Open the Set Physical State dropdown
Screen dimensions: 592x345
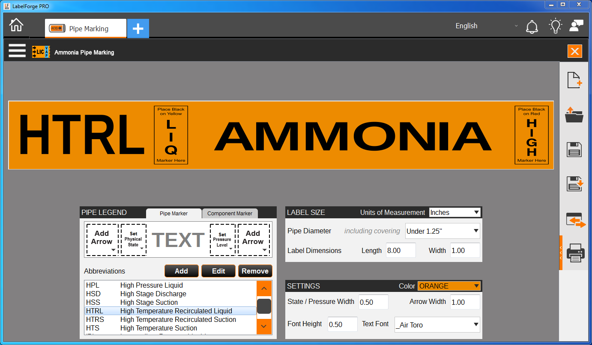133,239
